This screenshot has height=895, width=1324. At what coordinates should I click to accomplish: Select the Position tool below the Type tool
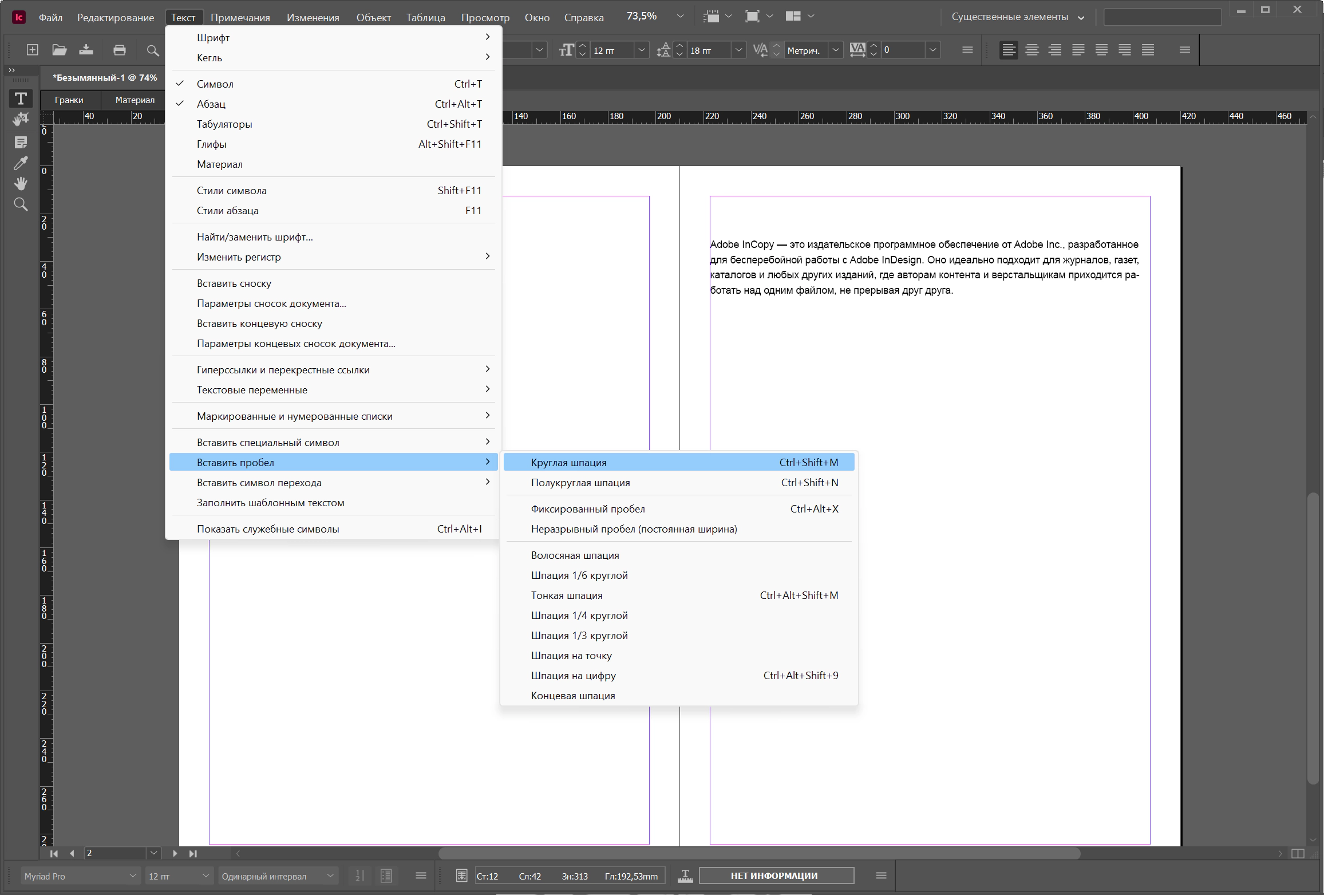point(21,119)
